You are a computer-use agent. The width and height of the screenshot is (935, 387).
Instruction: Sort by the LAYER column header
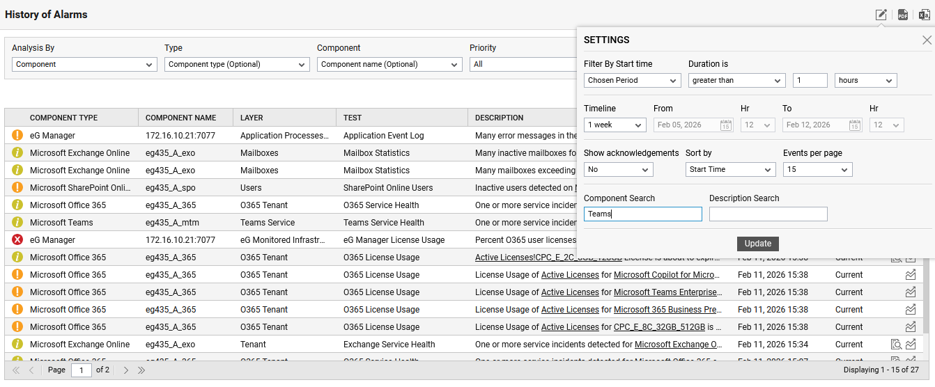point(252,118)
